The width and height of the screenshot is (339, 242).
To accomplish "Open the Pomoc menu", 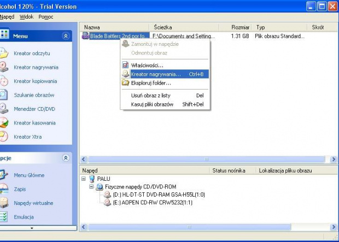I will [46, 17].
